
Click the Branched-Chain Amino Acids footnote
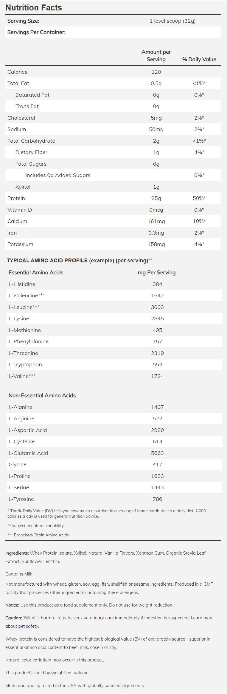click(x=38, y=535)
